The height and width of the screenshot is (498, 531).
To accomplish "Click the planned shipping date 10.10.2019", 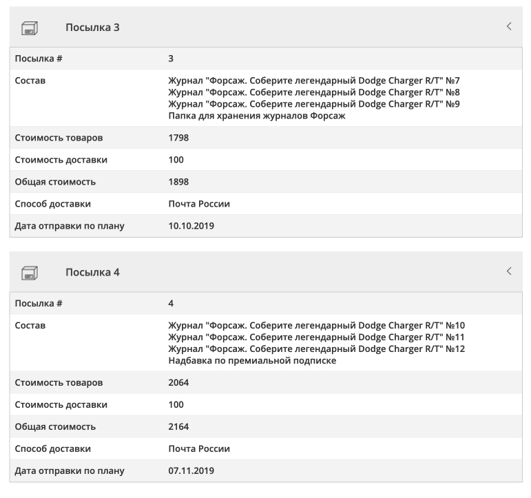I will tap(191, 225).
